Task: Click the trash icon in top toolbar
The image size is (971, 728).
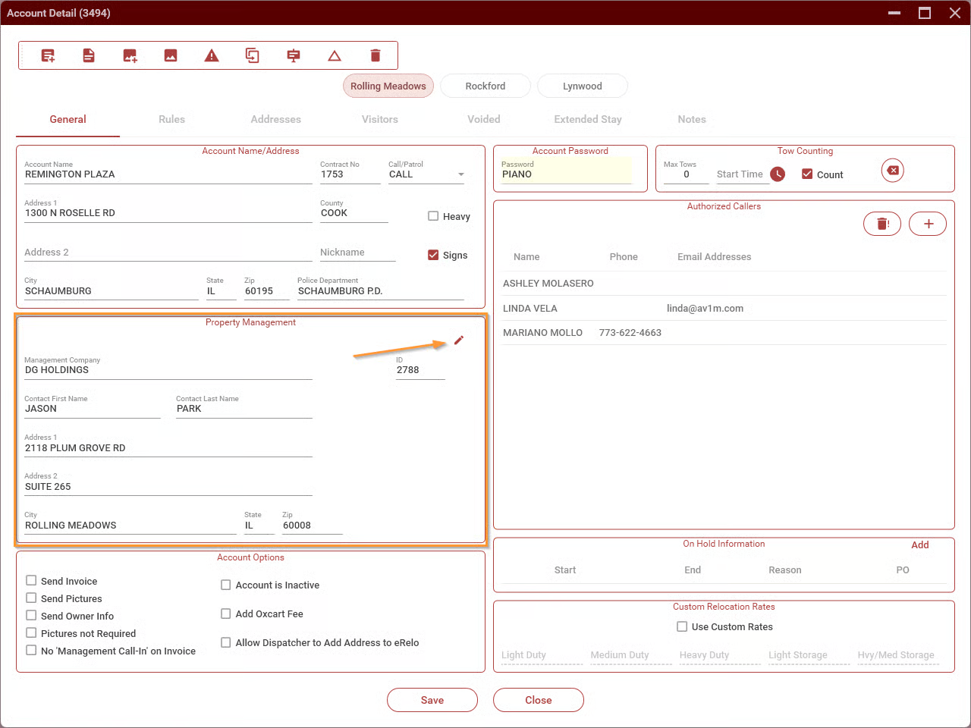Action: coord(376,55)
